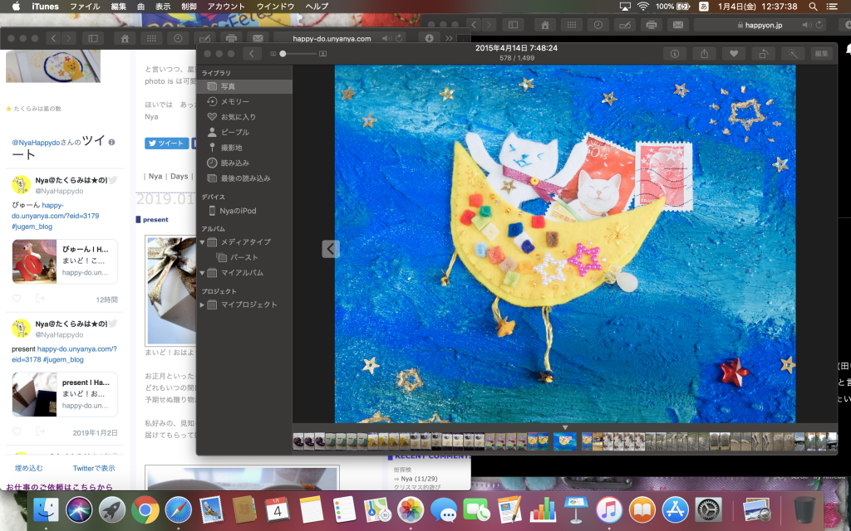Select the highlighted current filmstrip thumbnail
851x531 pixels.
point(565,441)
